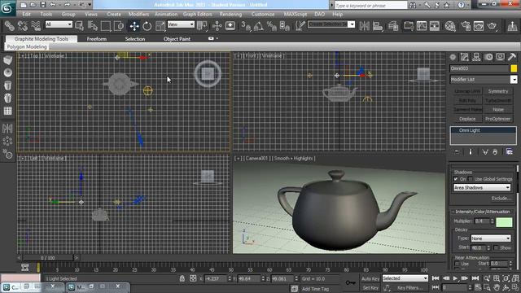This screenshot has height=293, width=521.
Task: Open the reference coordinate View dropdown
Action: [181, 24]
